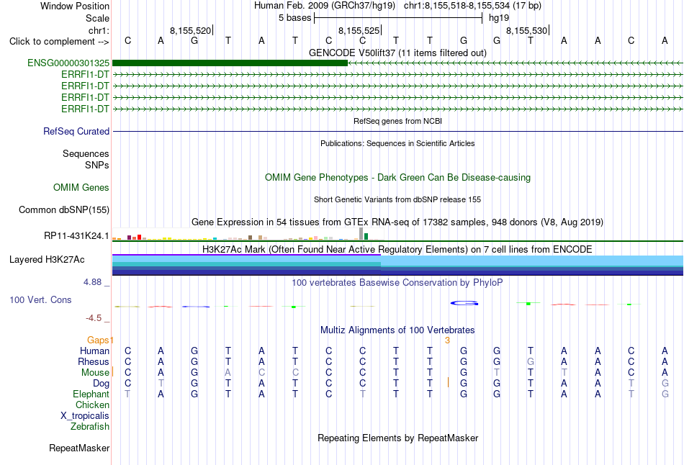Click the Gaps row label
The height and width of the screenshot is (465, 684).
click(x=98, y=340)
